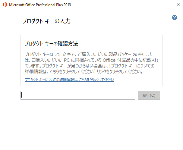Image resolution: width=183 pixels, height=150 pixels.
Task: Focus the product key input field
Action: (78, 95)
